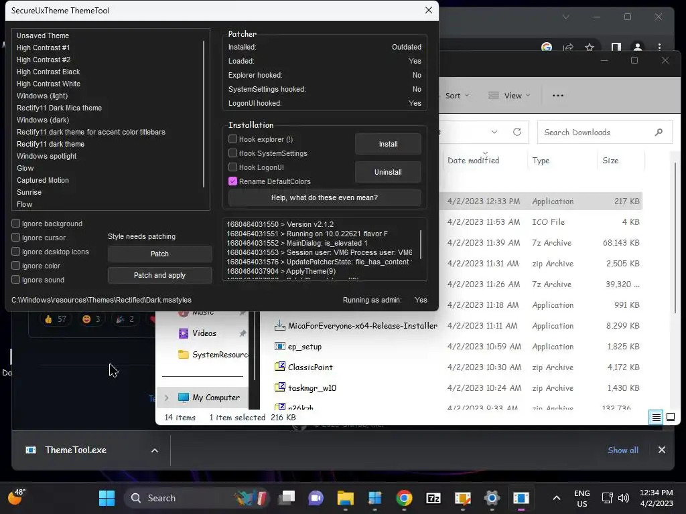
Task: Click the taskbar Search box
Action: 197,498
